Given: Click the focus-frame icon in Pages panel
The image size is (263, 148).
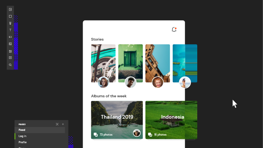Looking at the screenshot, I should tap(57, 124).
